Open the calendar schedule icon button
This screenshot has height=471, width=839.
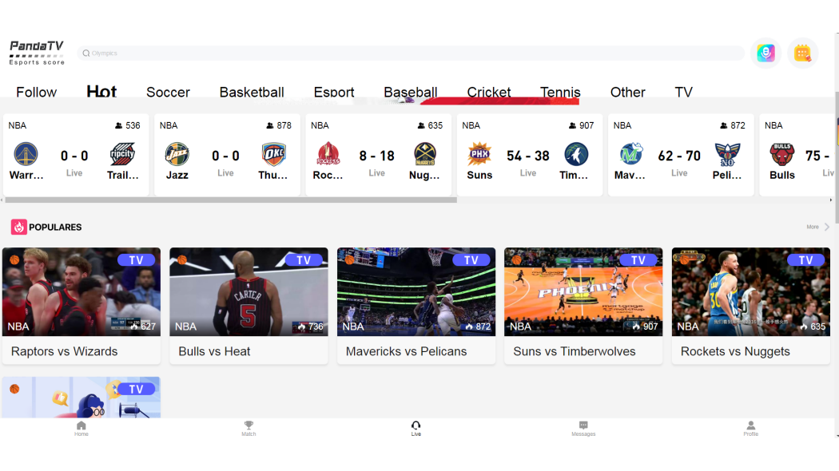[x=802, y=53]
